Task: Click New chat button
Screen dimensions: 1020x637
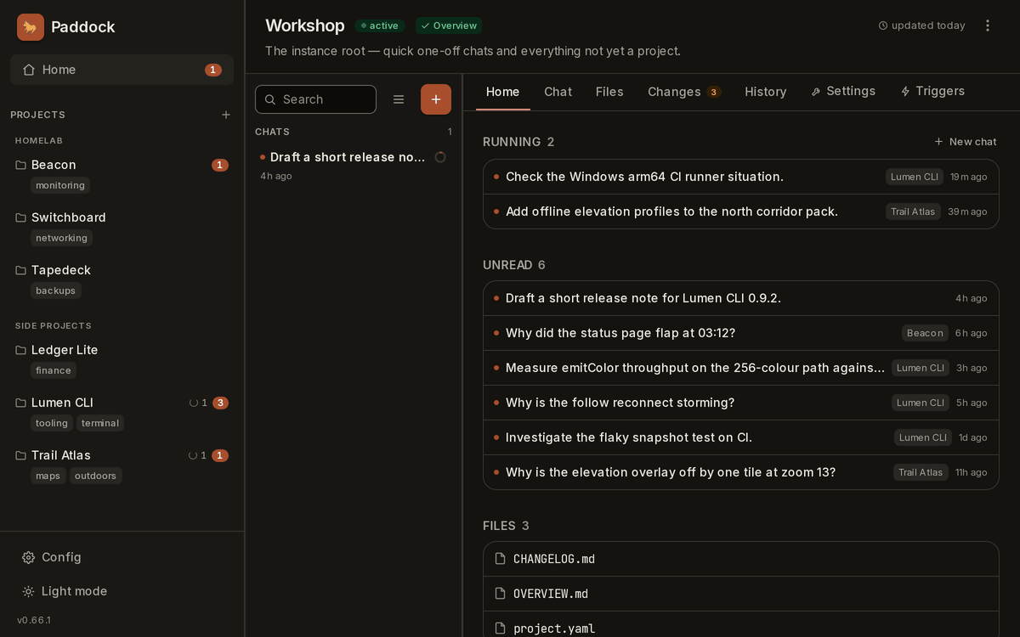Action: [965, 142]
